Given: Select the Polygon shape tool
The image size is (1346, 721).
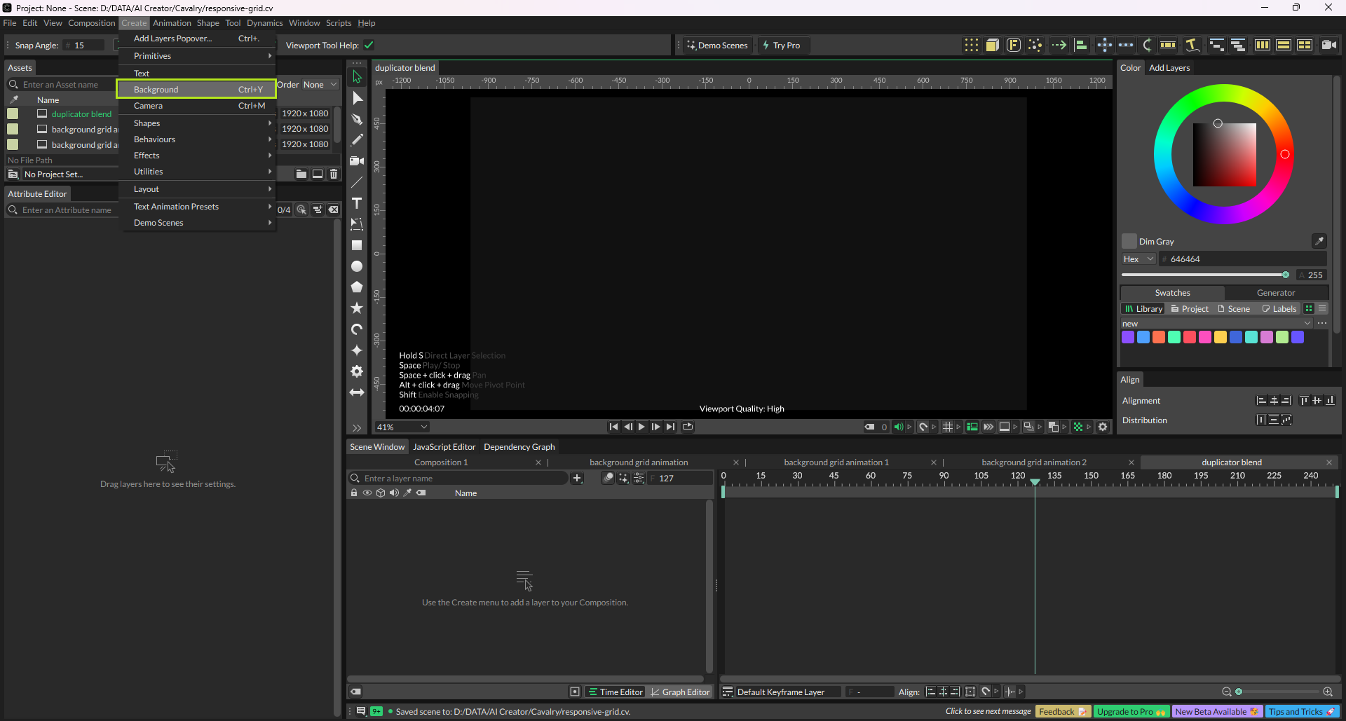Looking at the screenshot, I should [x=357, y=287].
